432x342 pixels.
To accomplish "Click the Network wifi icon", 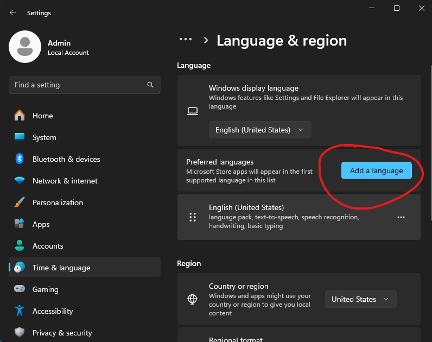I will tap(20, 181).
